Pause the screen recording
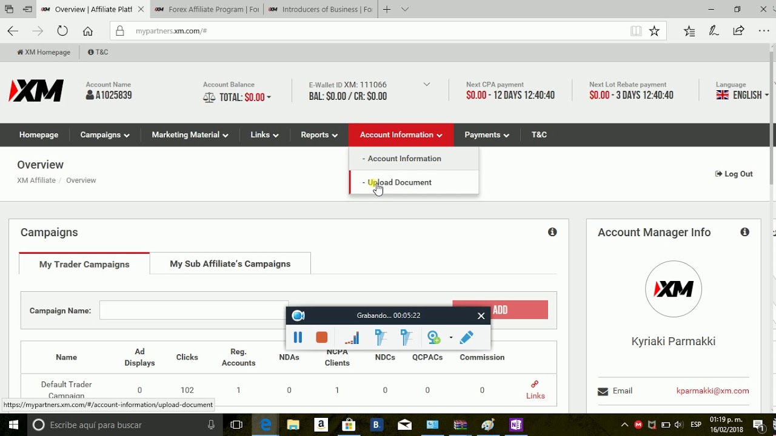Screen dimensions: 776x436 click(x=298, y=337)
